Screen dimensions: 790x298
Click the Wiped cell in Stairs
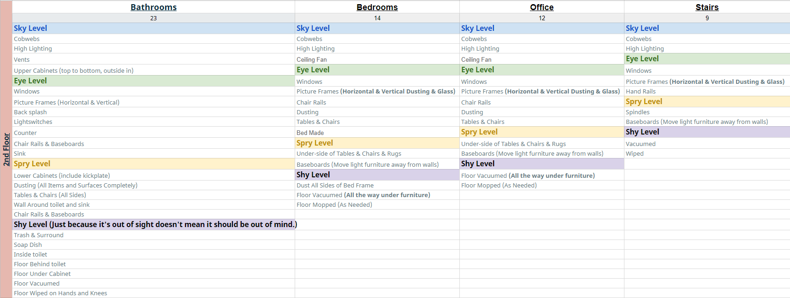707,153
